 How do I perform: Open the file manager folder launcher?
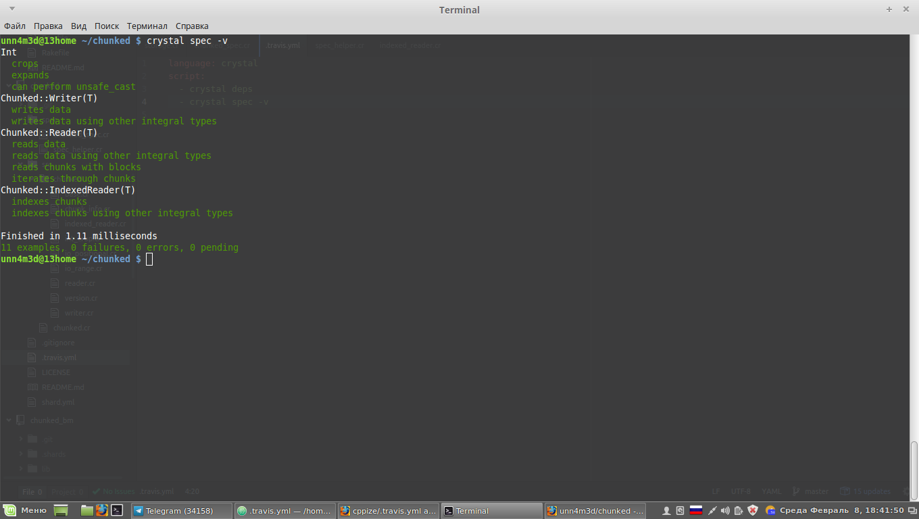coord(86,511)
